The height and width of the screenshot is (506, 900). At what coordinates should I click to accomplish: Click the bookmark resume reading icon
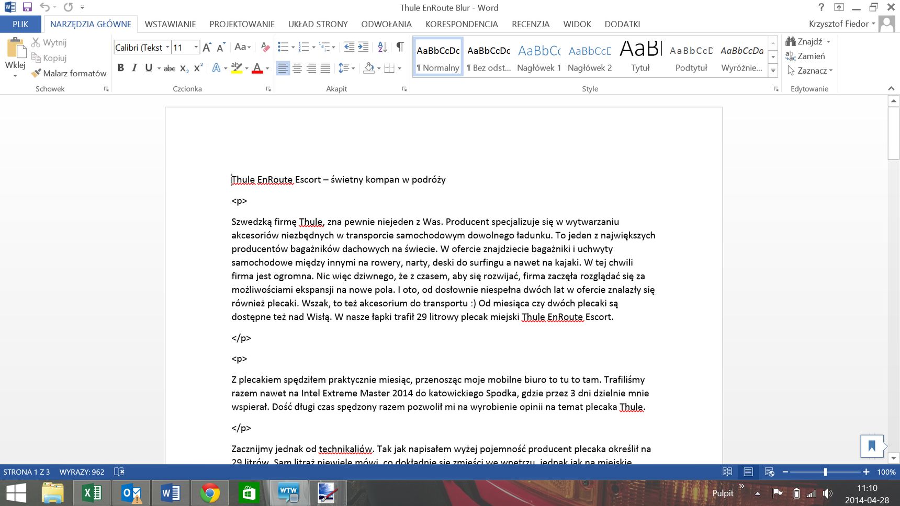click(872, 446)
